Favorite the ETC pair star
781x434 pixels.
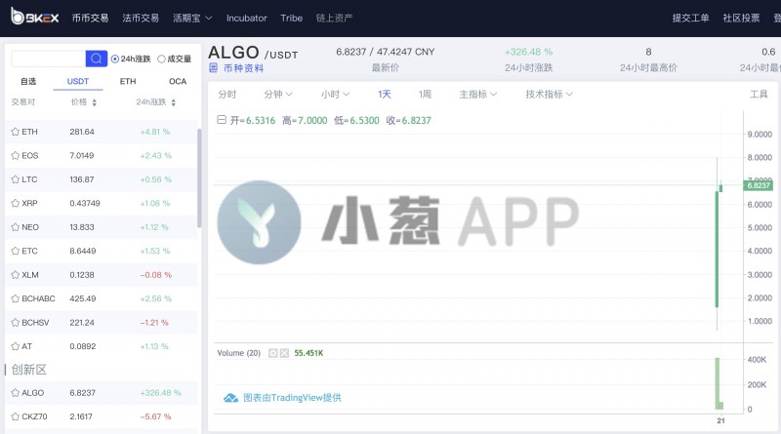16,252
